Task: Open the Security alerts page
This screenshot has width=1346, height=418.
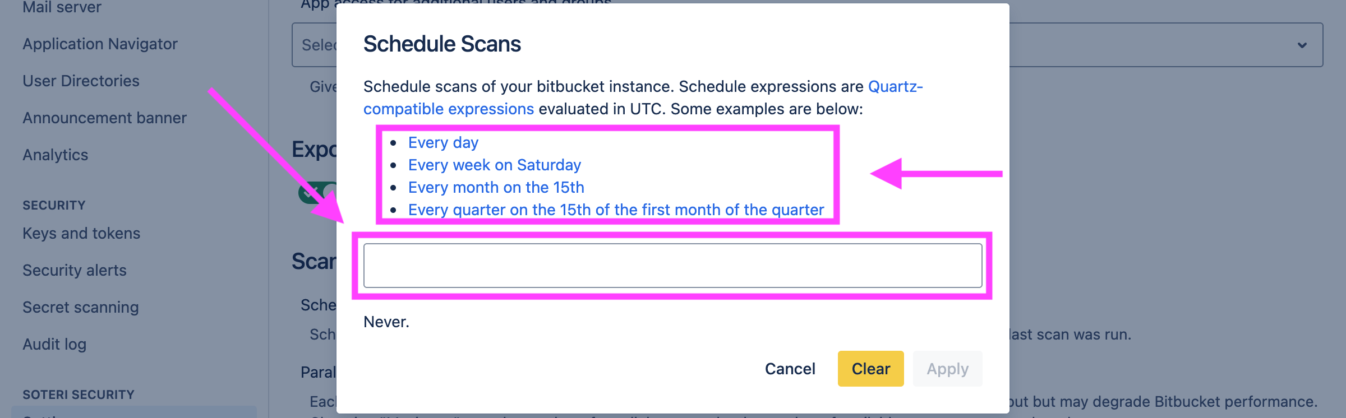Action: tap(73, 270)
